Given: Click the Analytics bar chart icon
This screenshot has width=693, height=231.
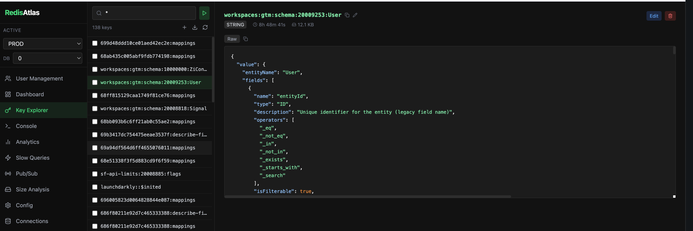Looking at the screenshot, I should pos(8,142).
